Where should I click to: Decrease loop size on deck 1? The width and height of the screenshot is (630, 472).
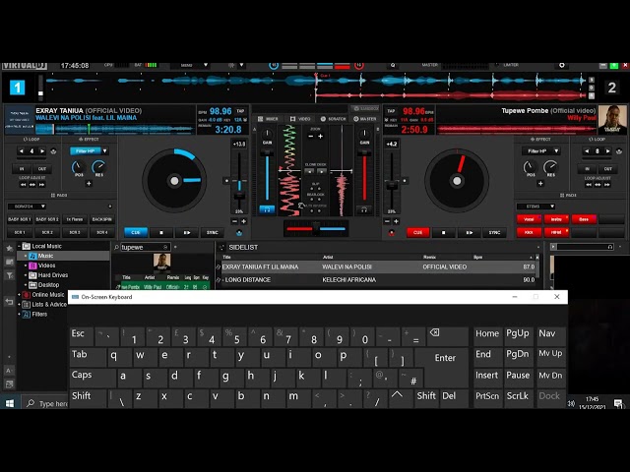[x=22, y=150]
